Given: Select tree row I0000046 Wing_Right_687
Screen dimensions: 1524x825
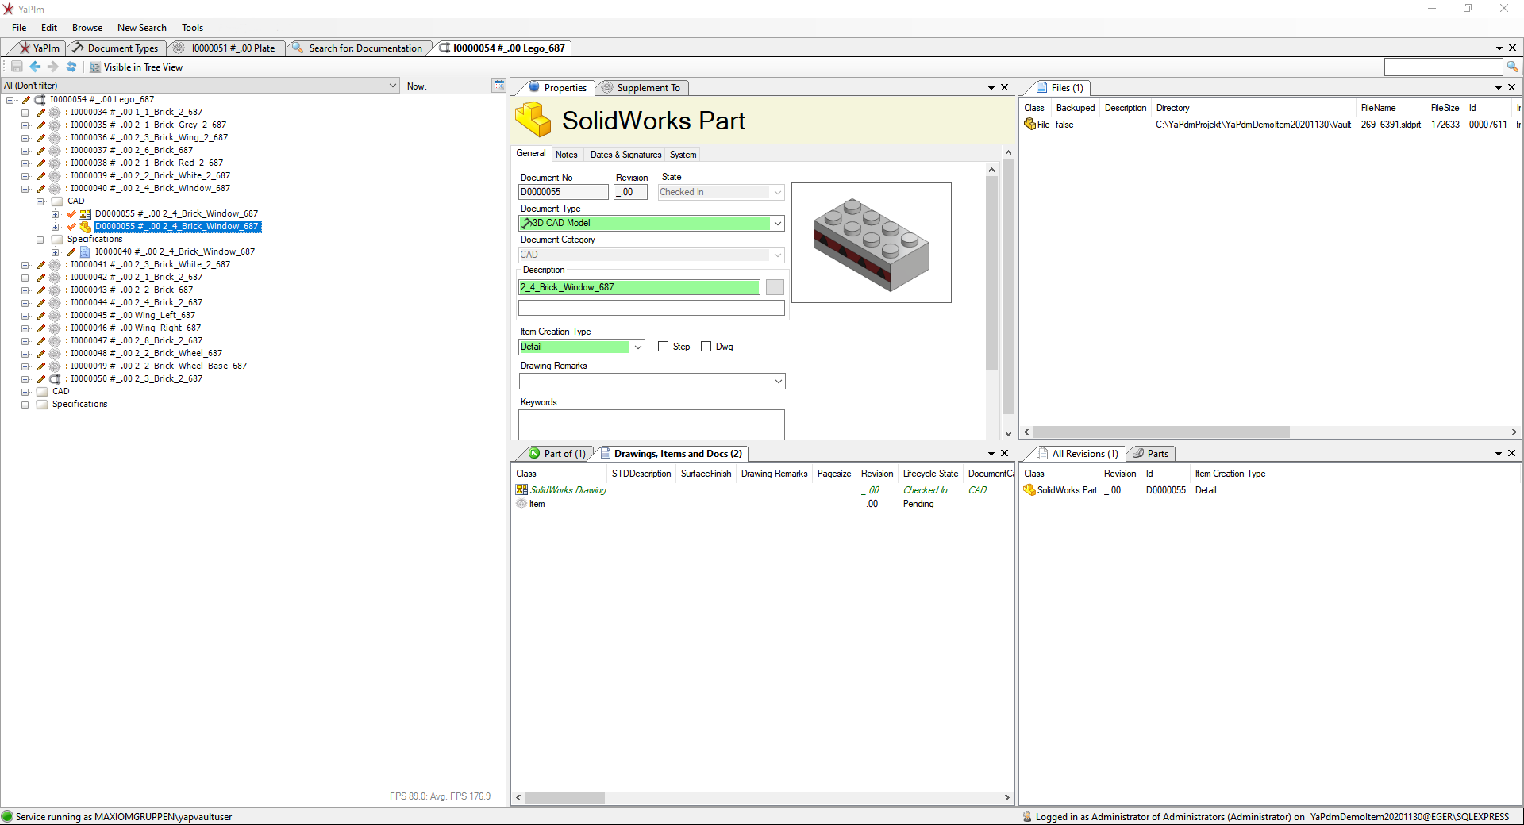Looking at the screenshot, I should coord(135,328).
